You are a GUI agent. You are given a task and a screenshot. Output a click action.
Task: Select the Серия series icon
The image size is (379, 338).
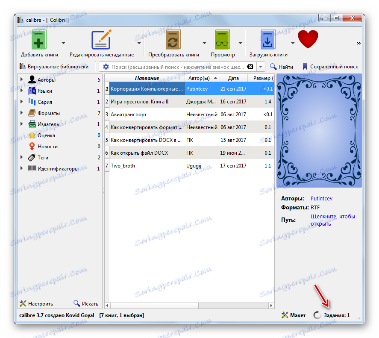tap(32, 102)
